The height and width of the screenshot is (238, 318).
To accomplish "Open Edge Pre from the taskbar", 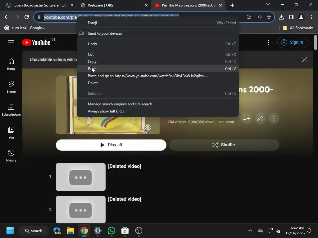I will tap(57, 231).
